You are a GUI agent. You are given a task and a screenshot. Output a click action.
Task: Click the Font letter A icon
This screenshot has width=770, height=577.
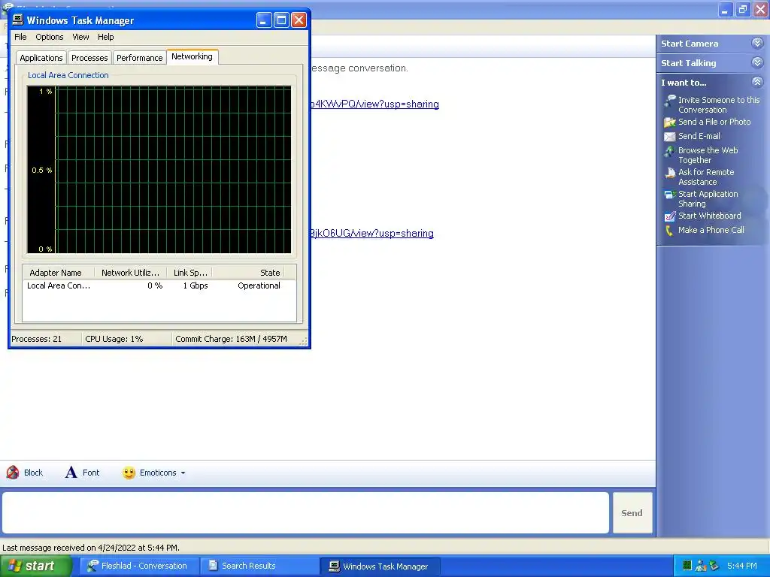tap(71, 473)
